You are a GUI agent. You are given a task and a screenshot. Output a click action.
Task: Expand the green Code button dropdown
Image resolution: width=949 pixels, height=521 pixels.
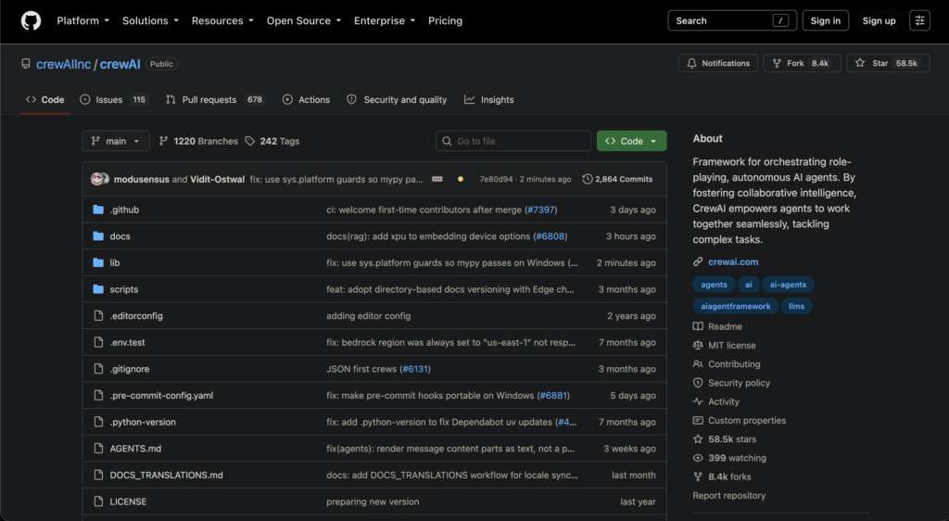653,141
